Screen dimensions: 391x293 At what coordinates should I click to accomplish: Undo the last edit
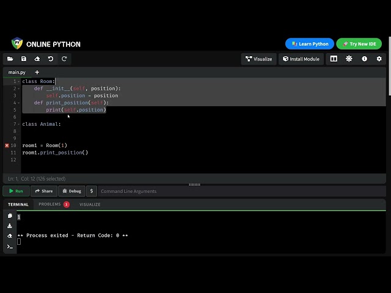click(x=51, y=59)
